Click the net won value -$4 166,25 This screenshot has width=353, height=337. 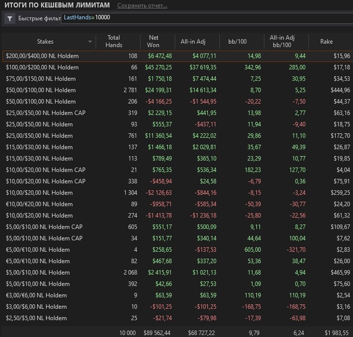point(158,101)
